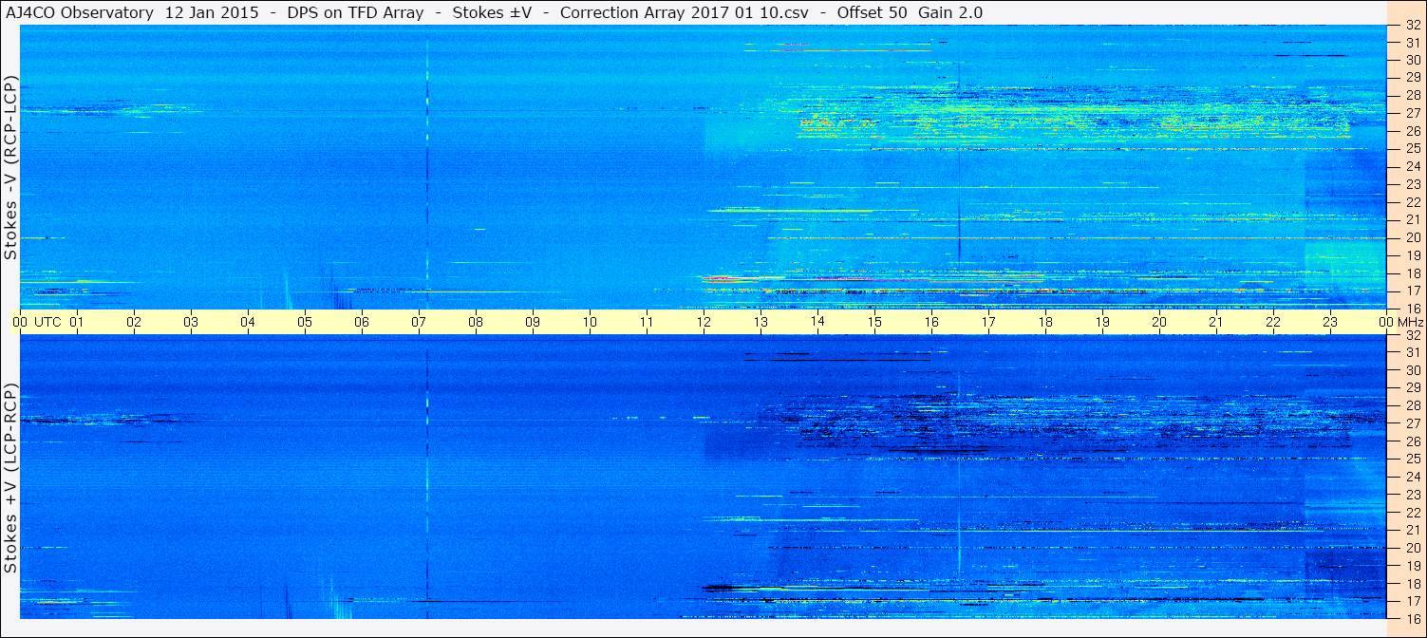Click 27 MHz tick of Stokes +V panel

pyautogui.click(x=1413, y=423)
